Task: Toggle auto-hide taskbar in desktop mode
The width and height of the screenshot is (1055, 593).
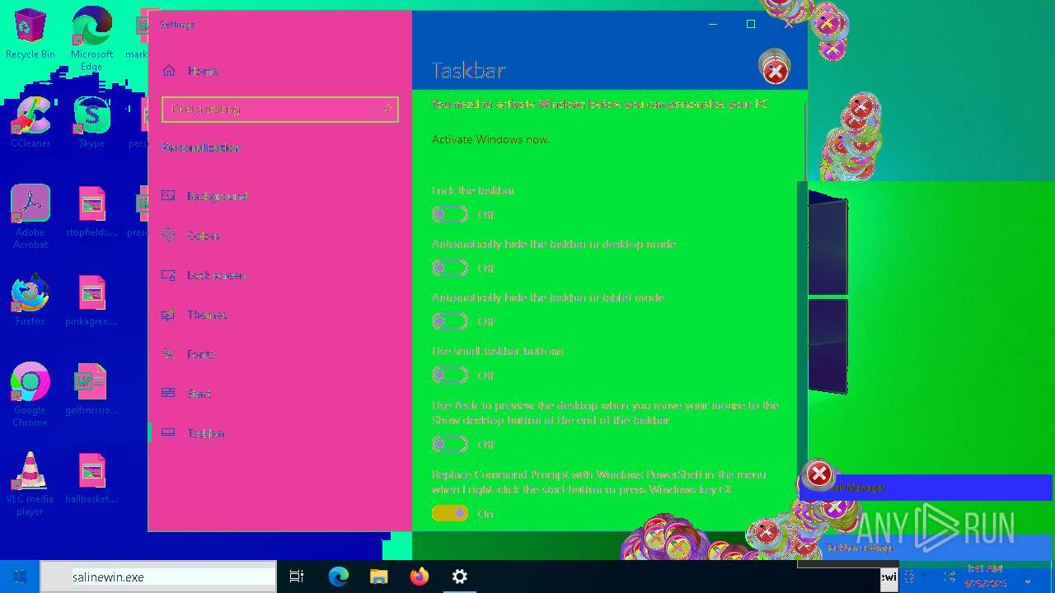Action: (x=450, y=268)
